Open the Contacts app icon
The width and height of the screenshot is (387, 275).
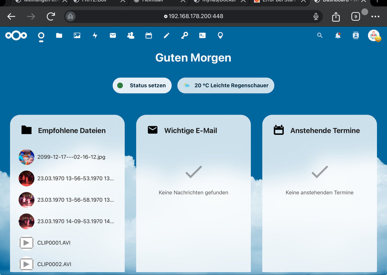tap(131, 36)
